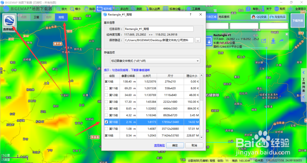The image size is (307, 163).
Task: Switch to the 行政区域 tab
Action: pyautogui.click(x=211, y=17)
